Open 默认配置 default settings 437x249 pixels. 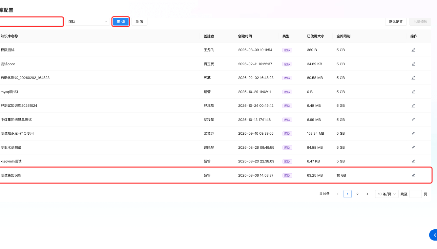[396, 22]
